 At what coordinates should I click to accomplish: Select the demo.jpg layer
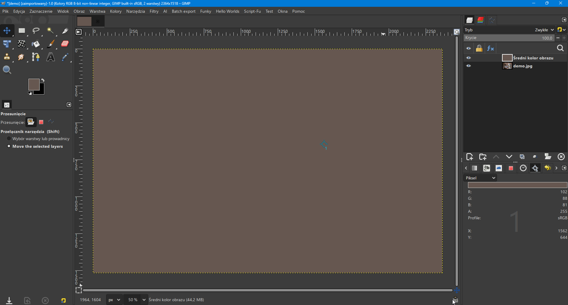(x=522, y=66)
